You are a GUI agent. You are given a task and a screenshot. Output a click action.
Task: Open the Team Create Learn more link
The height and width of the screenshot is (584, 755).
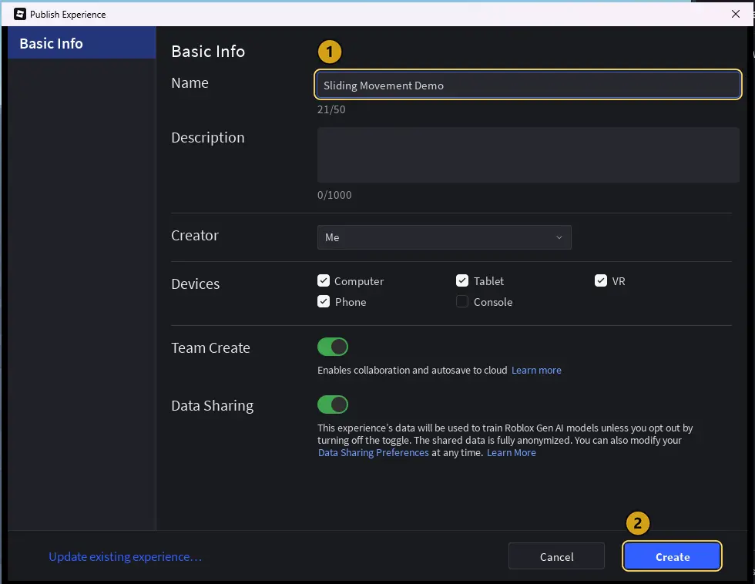[536, 371]
